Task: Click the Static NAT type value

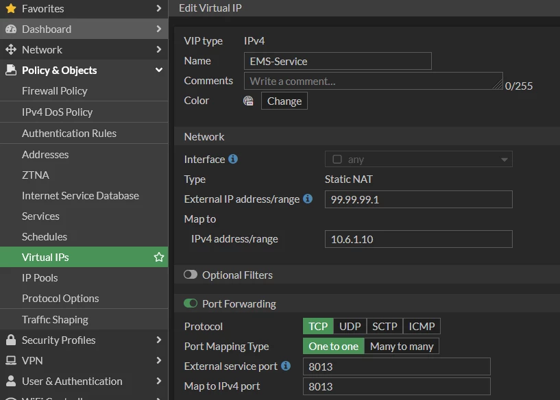Action: pyautogui.click(x=349, y=179)
